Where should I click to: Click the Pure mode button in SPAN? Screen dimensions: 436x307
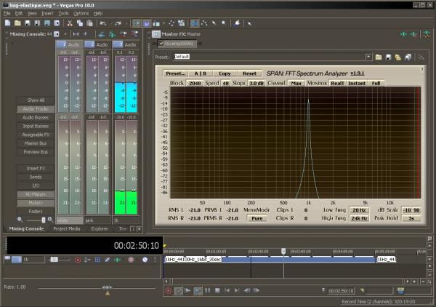[x=257, y=218]
